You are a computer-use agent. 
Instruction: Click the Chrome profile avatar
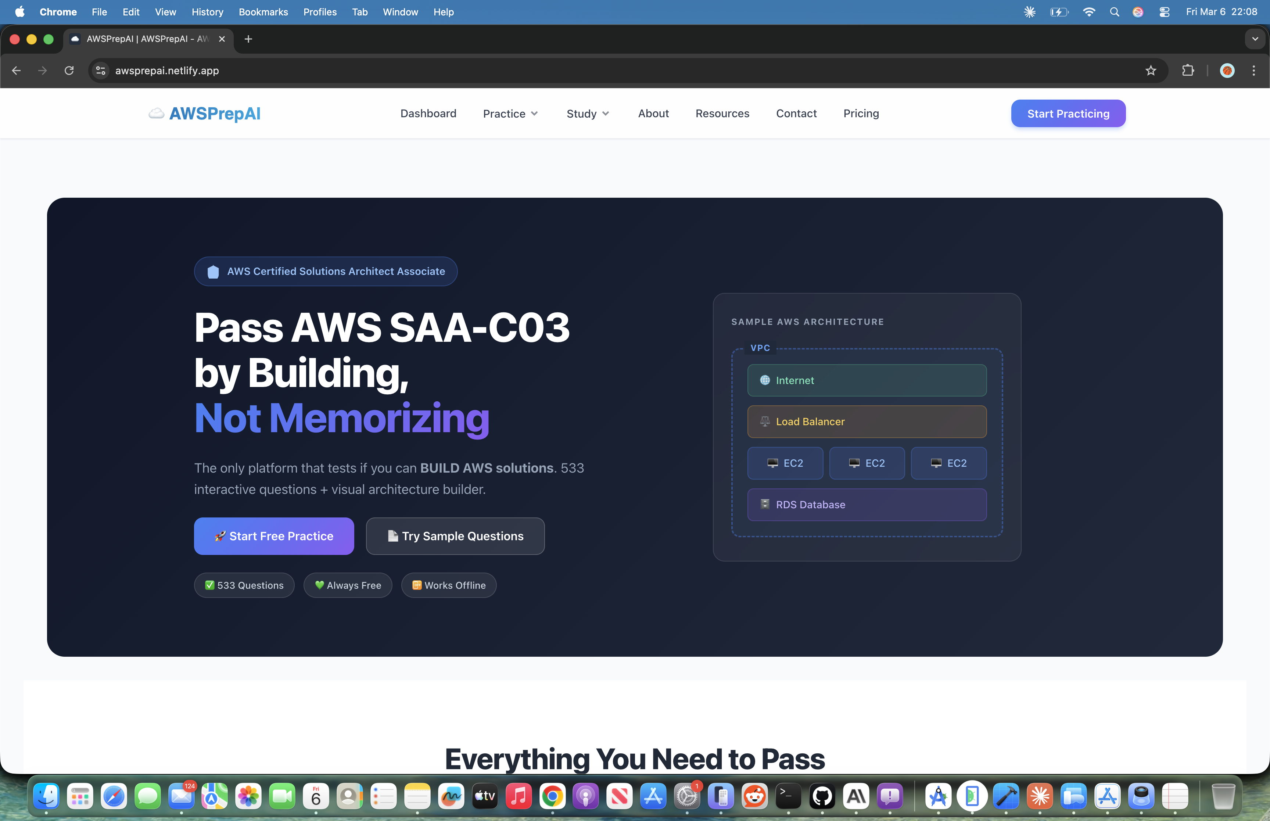tap(1226, 70)
